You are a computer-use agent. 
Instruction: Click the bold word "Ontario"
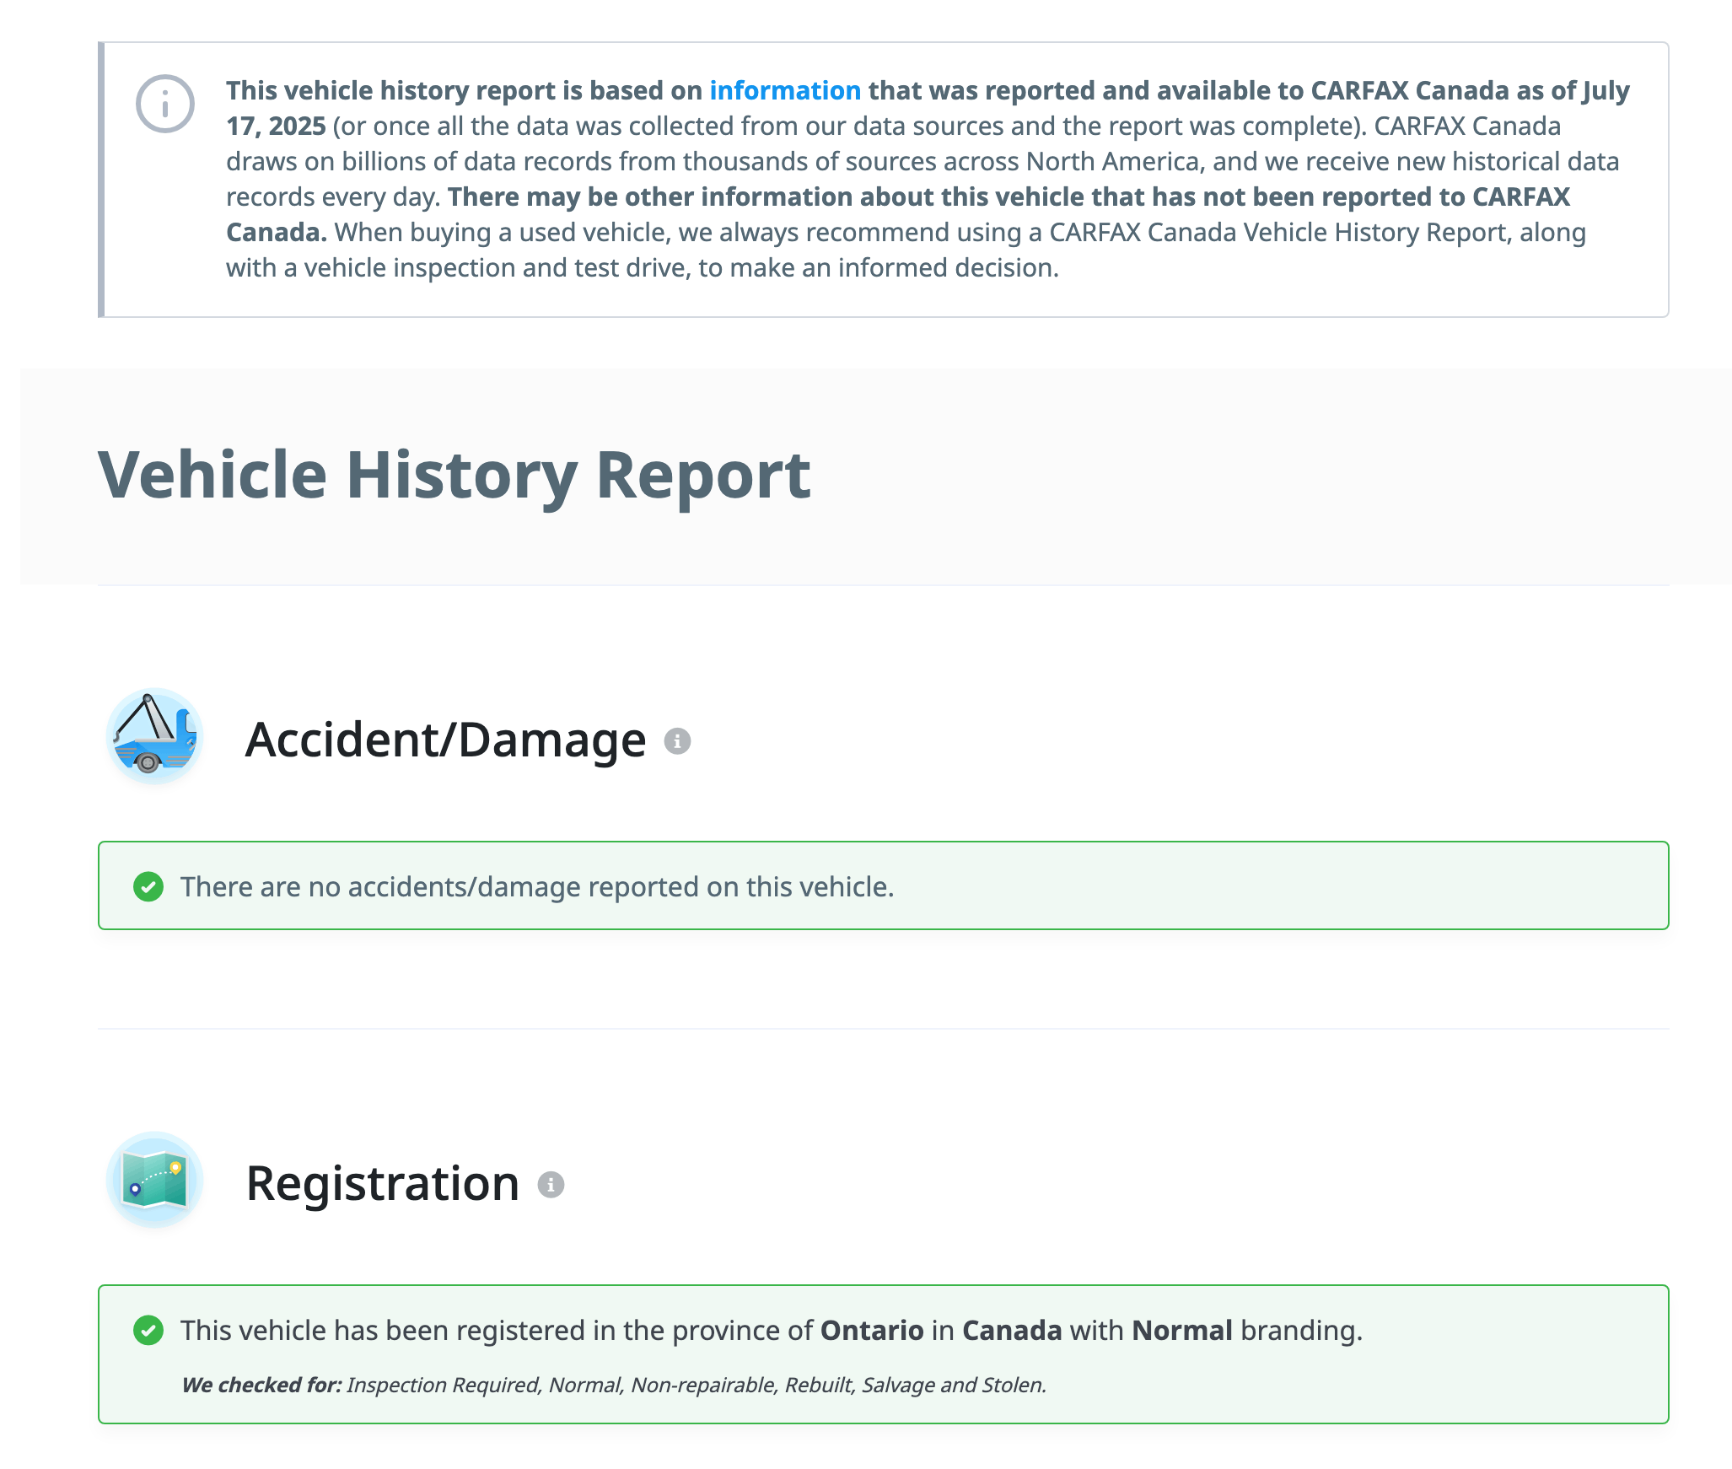872,1330
